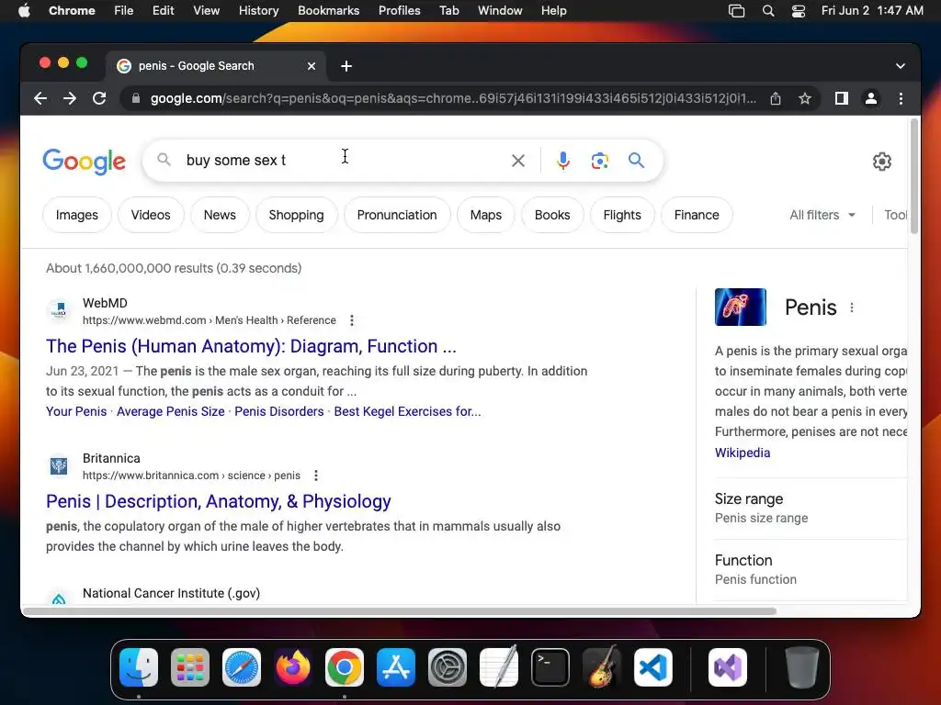Switch to Shopping results
941x705 pixels.
[297, 215]
